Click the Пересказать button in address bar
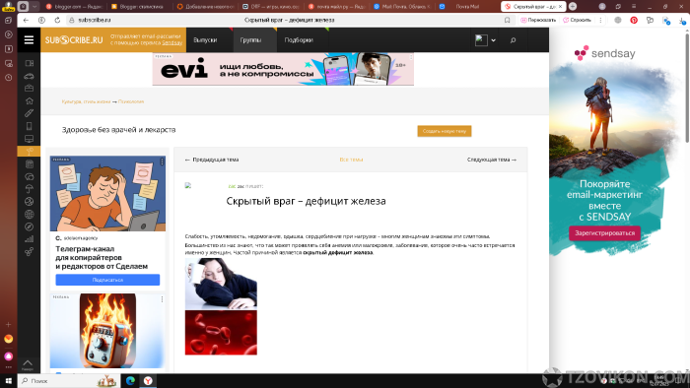 538,21
